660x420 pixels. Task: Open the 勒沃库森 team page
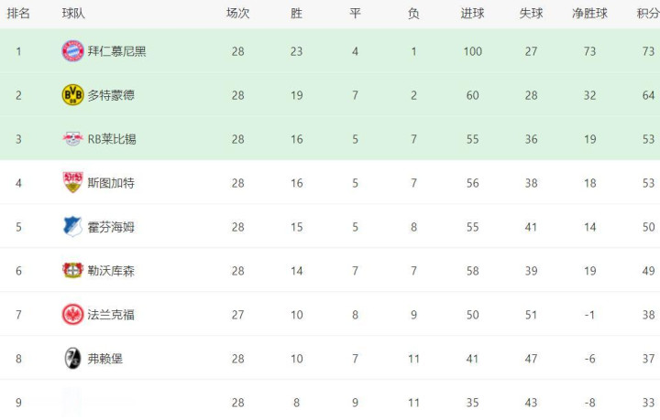(111, 271)
